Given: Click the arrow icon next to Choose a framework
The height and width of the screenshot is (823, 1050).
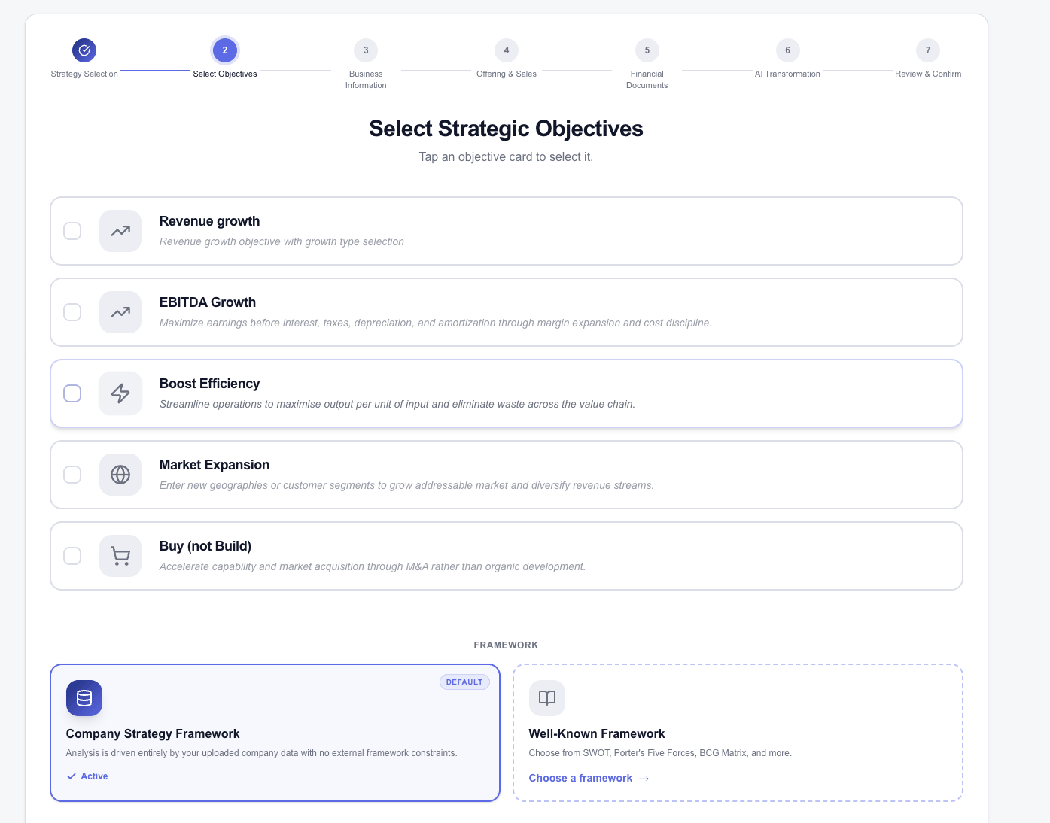Looking at the screenshot, I should [x=644, y=779].
